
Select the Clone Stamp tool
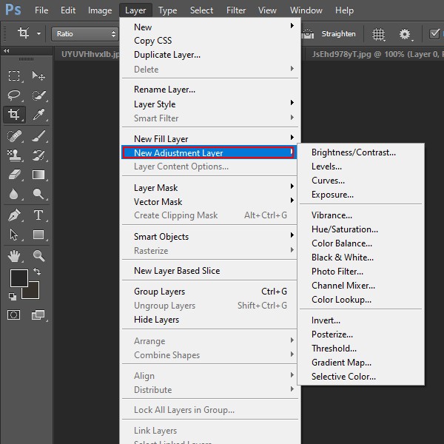click(14, 155)
